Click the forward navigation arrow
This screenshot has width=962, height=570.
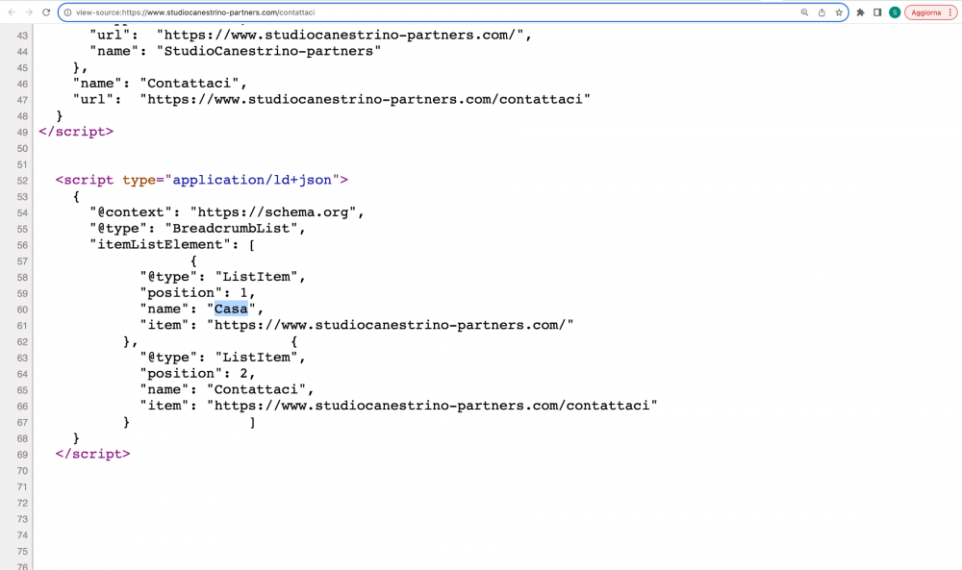27,12
